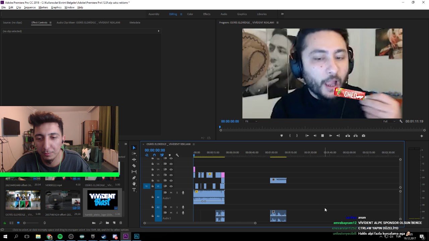The width and height of the screenshot is (429, 241).
Task: Click the Extract button
Action: pos(356,136)
